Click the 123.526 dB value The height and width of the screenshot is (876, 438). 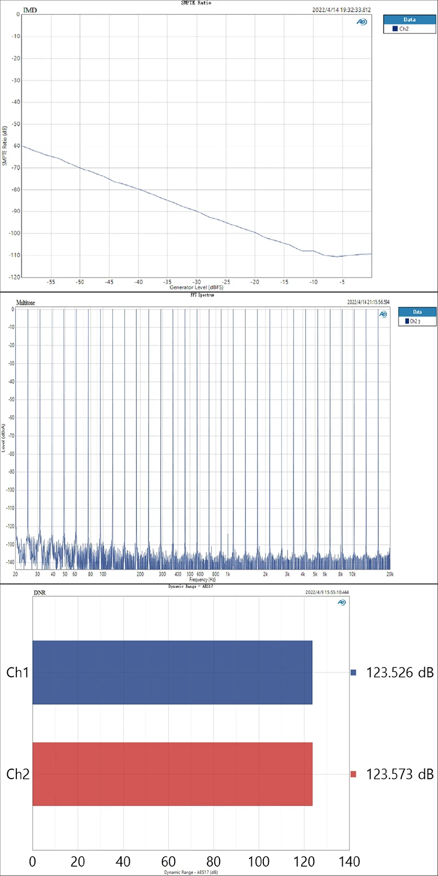pos(400,672)
